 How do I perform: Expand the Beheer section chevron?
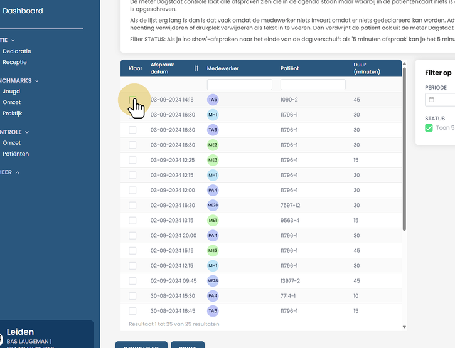click(18, 172)
